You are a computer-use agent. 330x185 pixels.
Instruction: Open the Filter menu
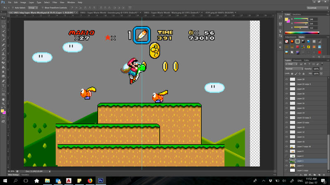(54, 2)
